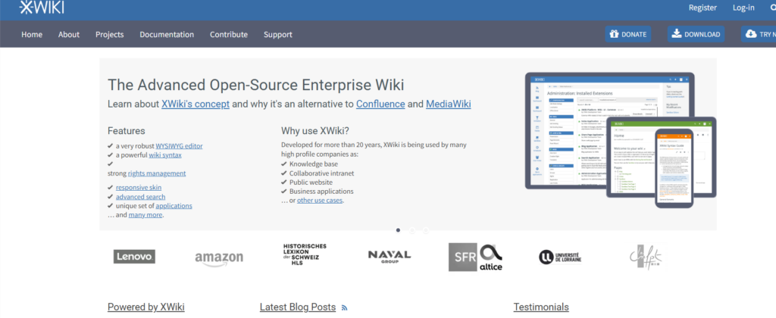Click the Donate gift icon

coord(613,34)
